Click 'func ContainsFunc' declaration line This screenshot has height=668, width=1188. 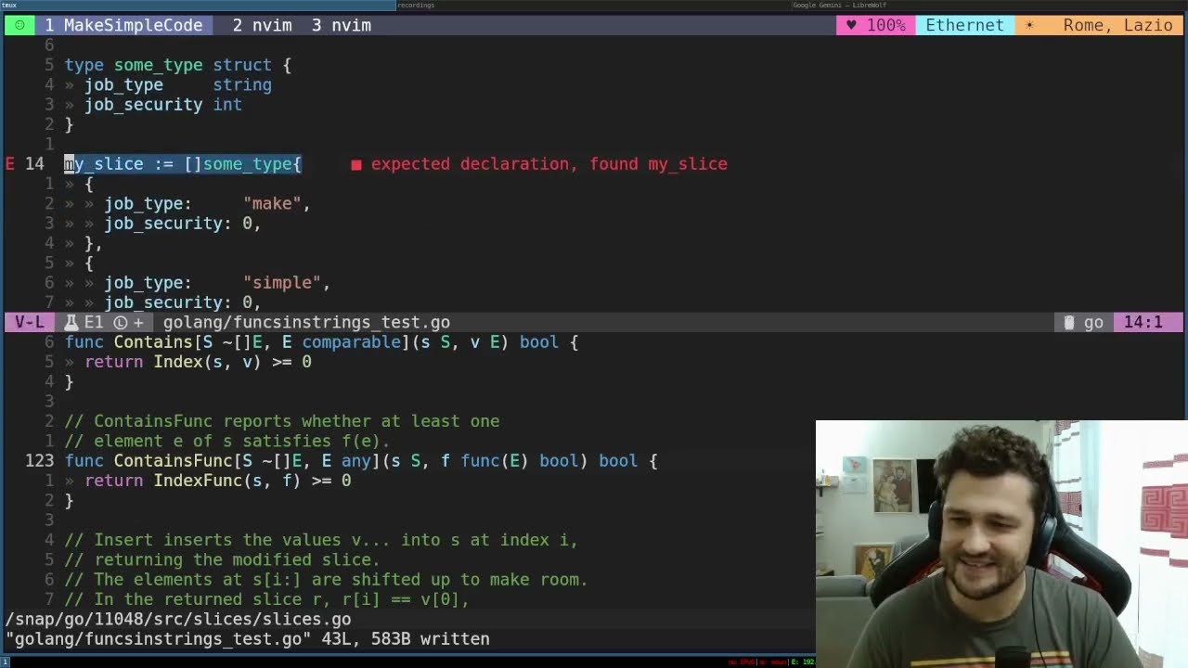[361, 460]
